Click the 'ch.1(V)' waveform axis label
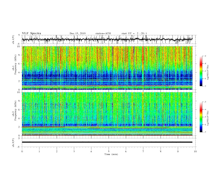This screenshot has height=170, width=220. point(13,39)
